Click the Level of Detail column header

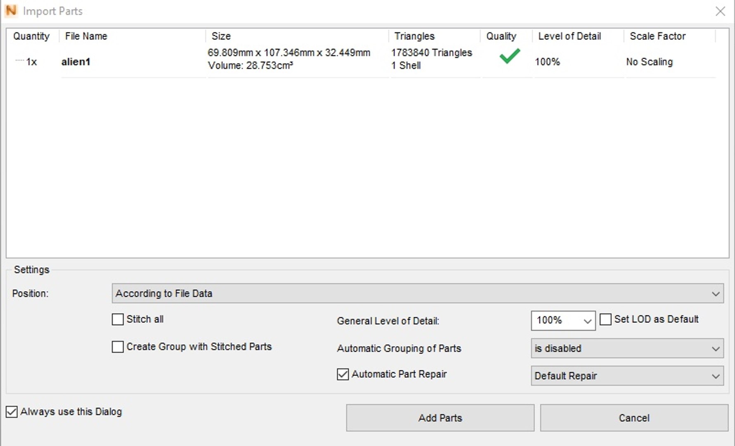(x=570, y=36)
